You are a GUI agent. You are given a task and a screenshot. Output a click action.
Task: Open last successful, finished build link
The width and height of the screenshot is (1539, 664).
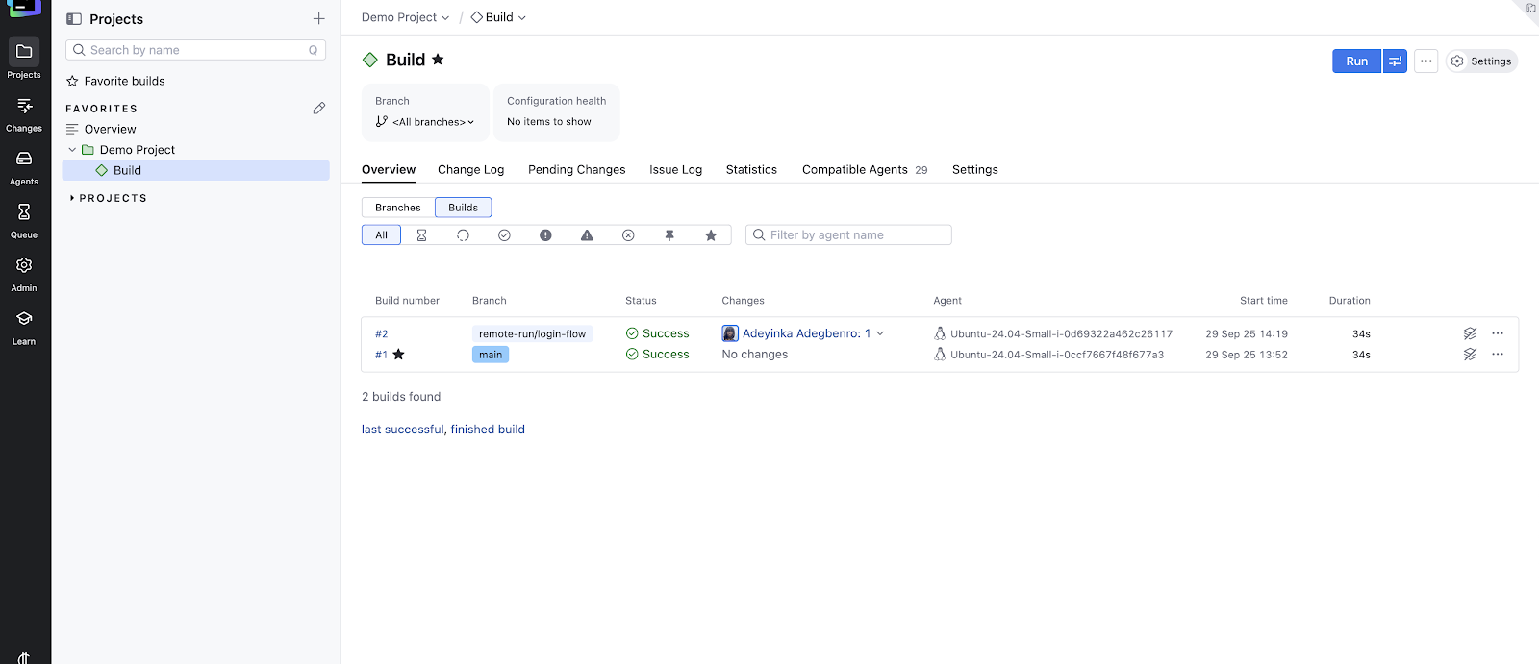(442, 430)
